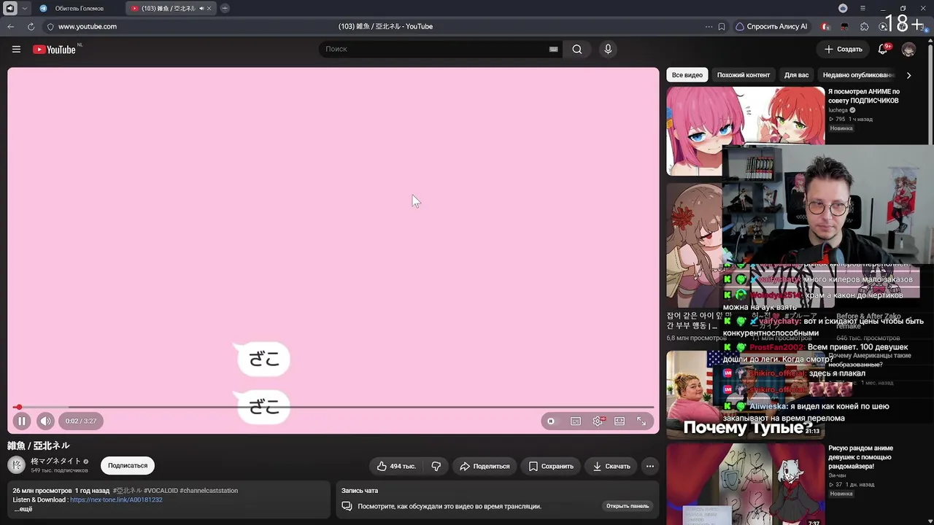934x525 pixels.
Task: Go back to the previous page
Action: click(x=11, y=26)
